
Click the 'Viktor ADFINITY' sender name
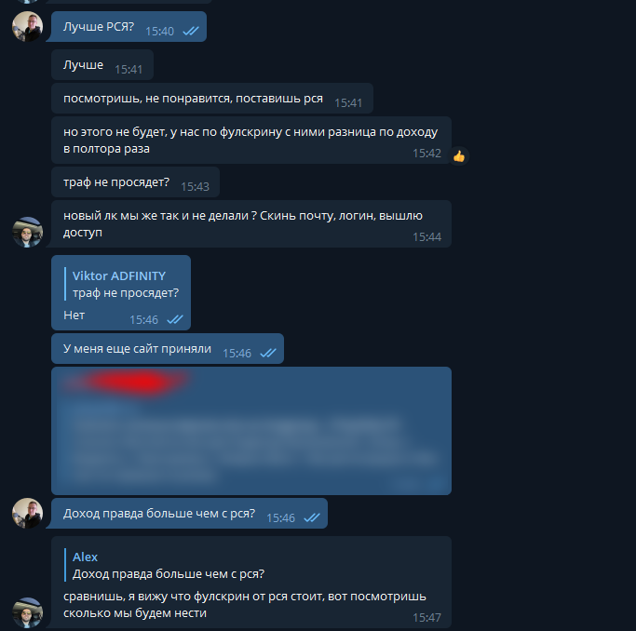[x=119, y=276]
